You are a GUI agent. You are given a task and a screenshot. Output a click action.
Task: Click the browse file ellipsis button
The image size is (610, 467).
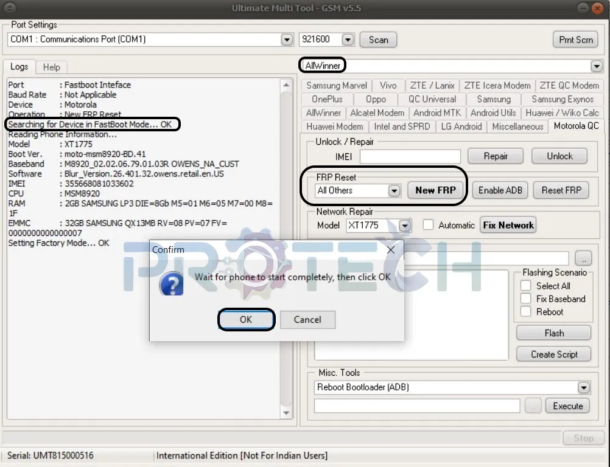coord(583,258)
